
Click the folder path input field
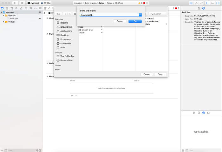click(110, 15)
